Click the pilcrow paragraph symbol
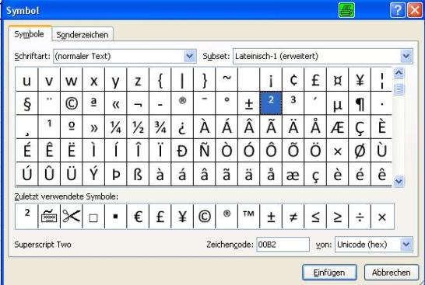This screenshot has height=285, width=425. tap(360, 103)
